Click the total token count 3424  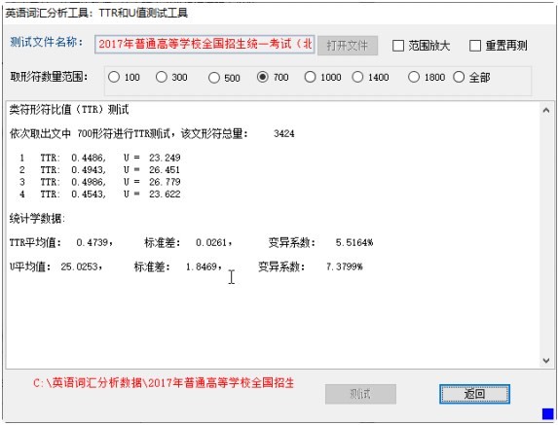[x=284, y=134]
